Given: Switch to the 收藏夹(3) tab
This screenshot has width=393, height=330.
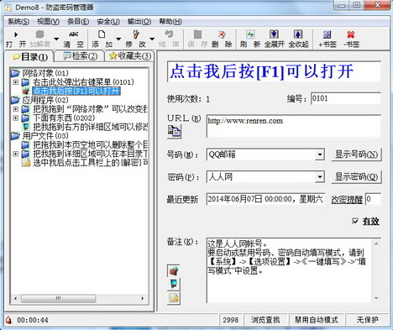Looking at the screenshot, I should pos(130,56).
